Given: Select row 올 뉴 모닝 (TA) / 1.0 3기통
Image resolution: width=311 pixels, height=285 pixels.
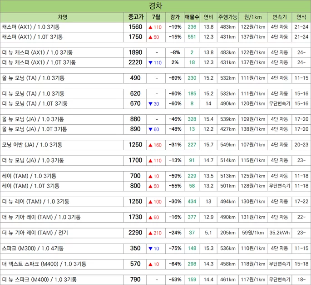Looking at the screenshot, I should pyautogui.click(x=155, y=78).
